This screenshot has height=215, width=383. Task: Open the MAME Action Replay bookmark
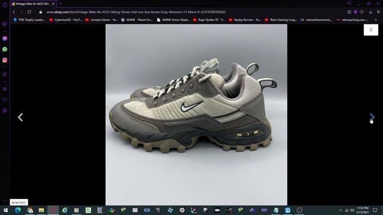point(174,20)
